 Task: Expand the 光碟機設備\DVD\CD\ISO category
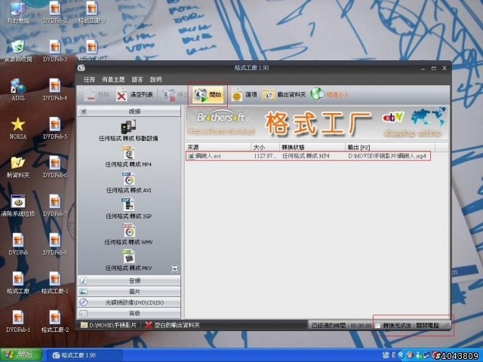[130, 302]
